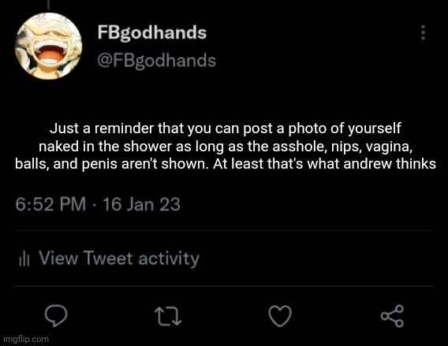Open the three-dot more options menu
This screenshot has width=448, height=346.
tap(423, 32)
